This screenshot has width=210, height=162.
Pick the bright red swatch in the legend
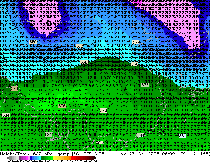(x=72, y=158)
